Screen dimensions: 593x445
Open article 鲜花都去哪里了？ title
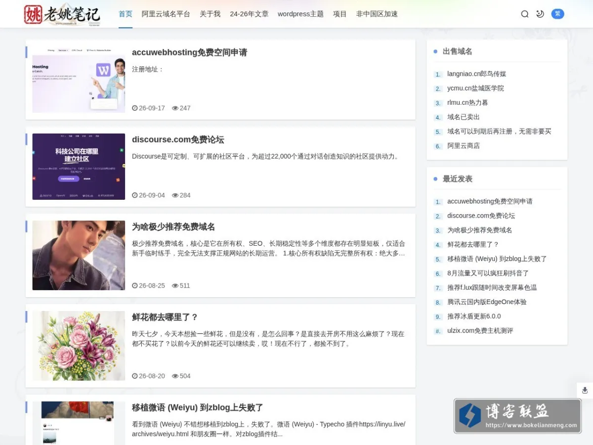coord(165,317)
